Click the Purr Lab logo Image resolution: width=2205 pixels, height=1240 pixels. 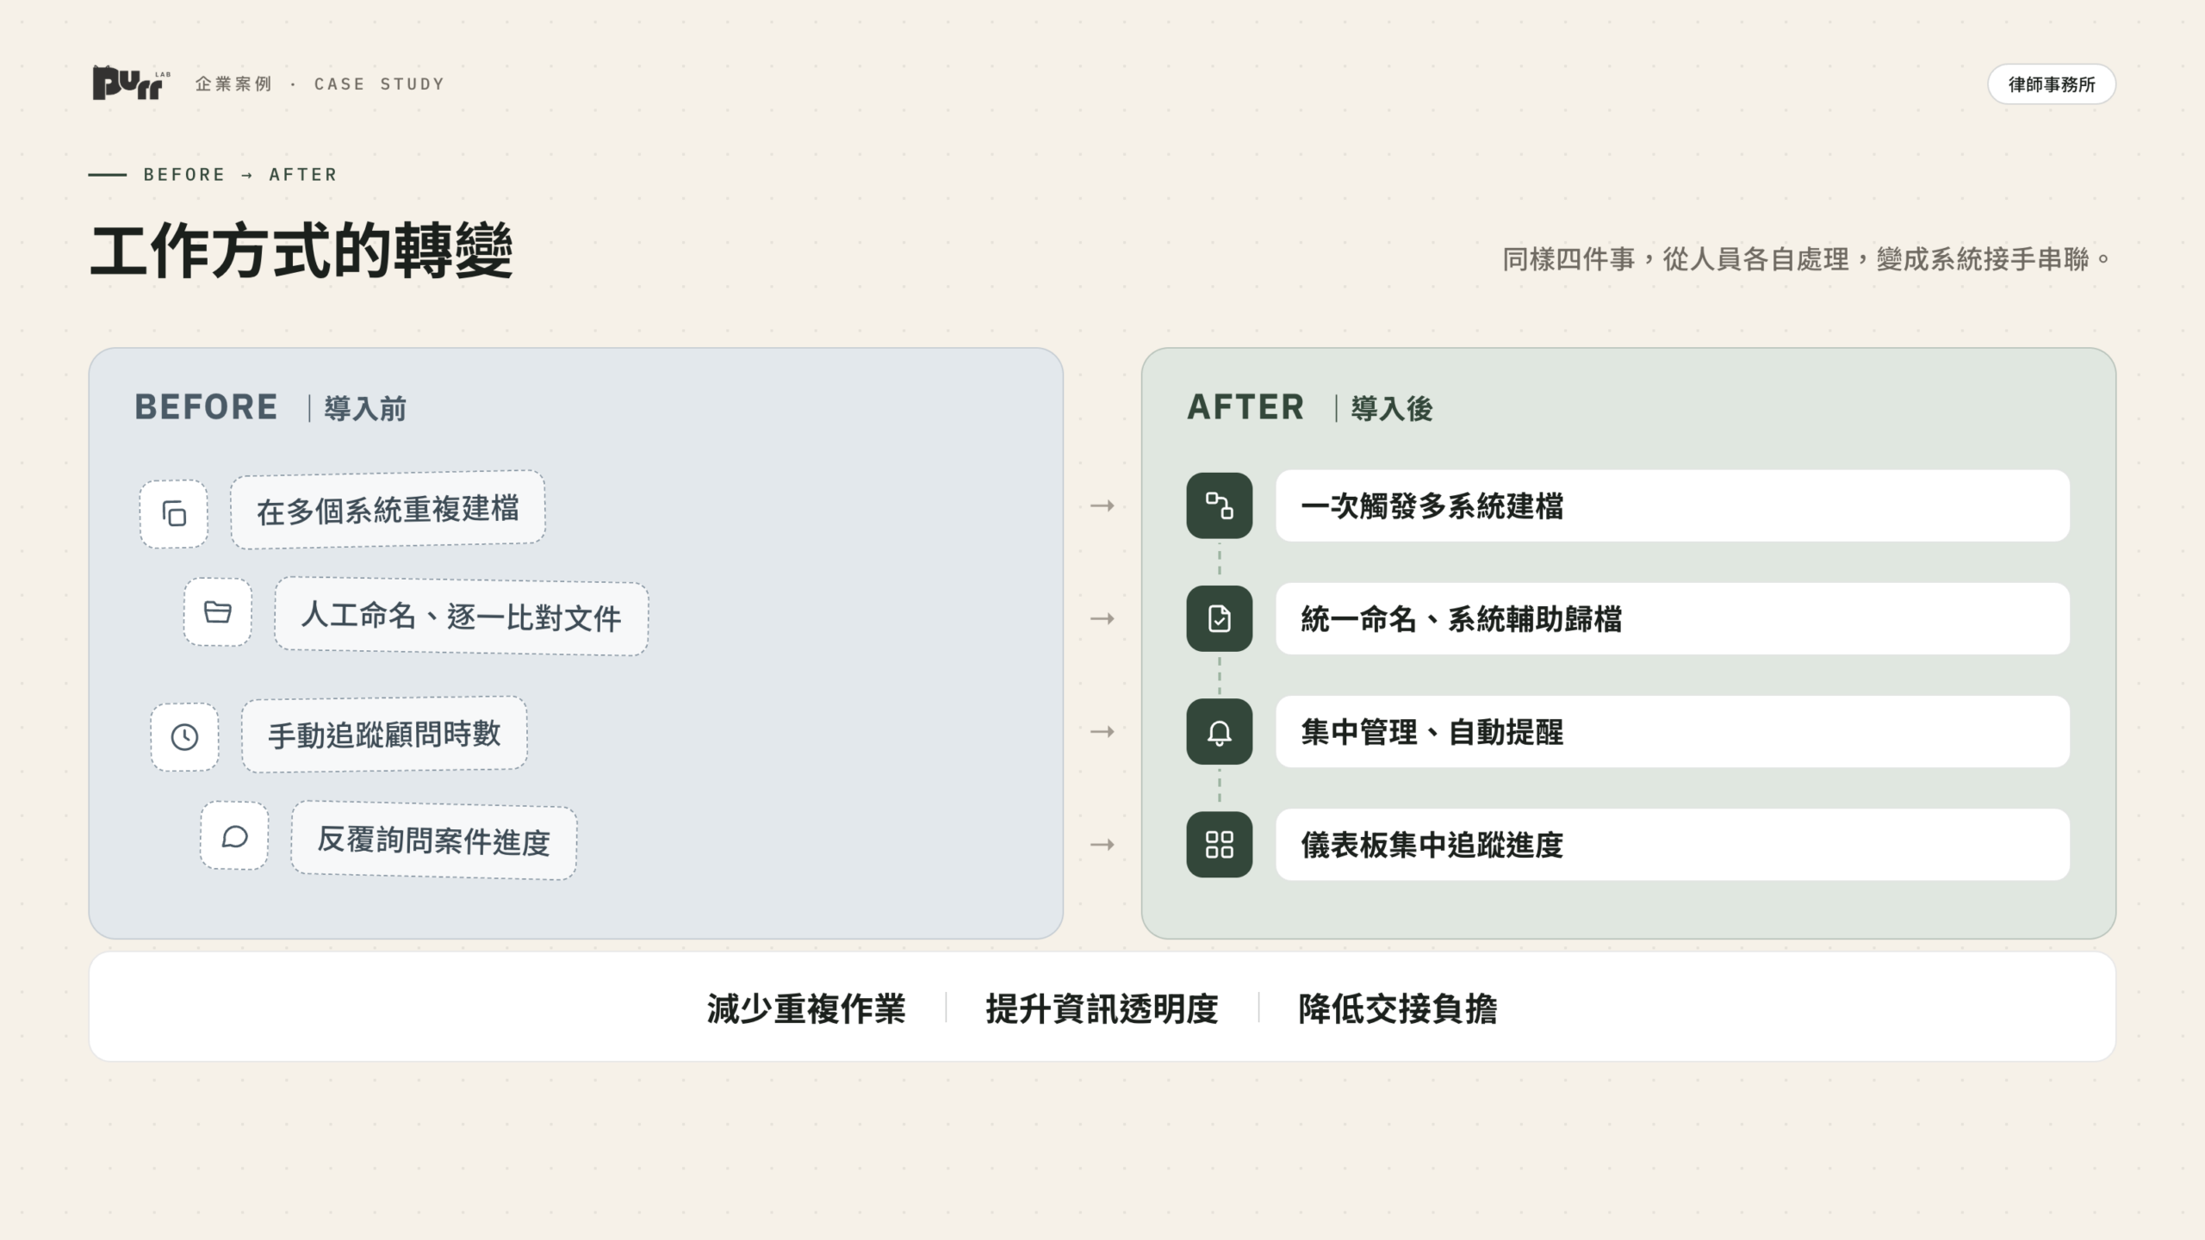tap(132, 84)
